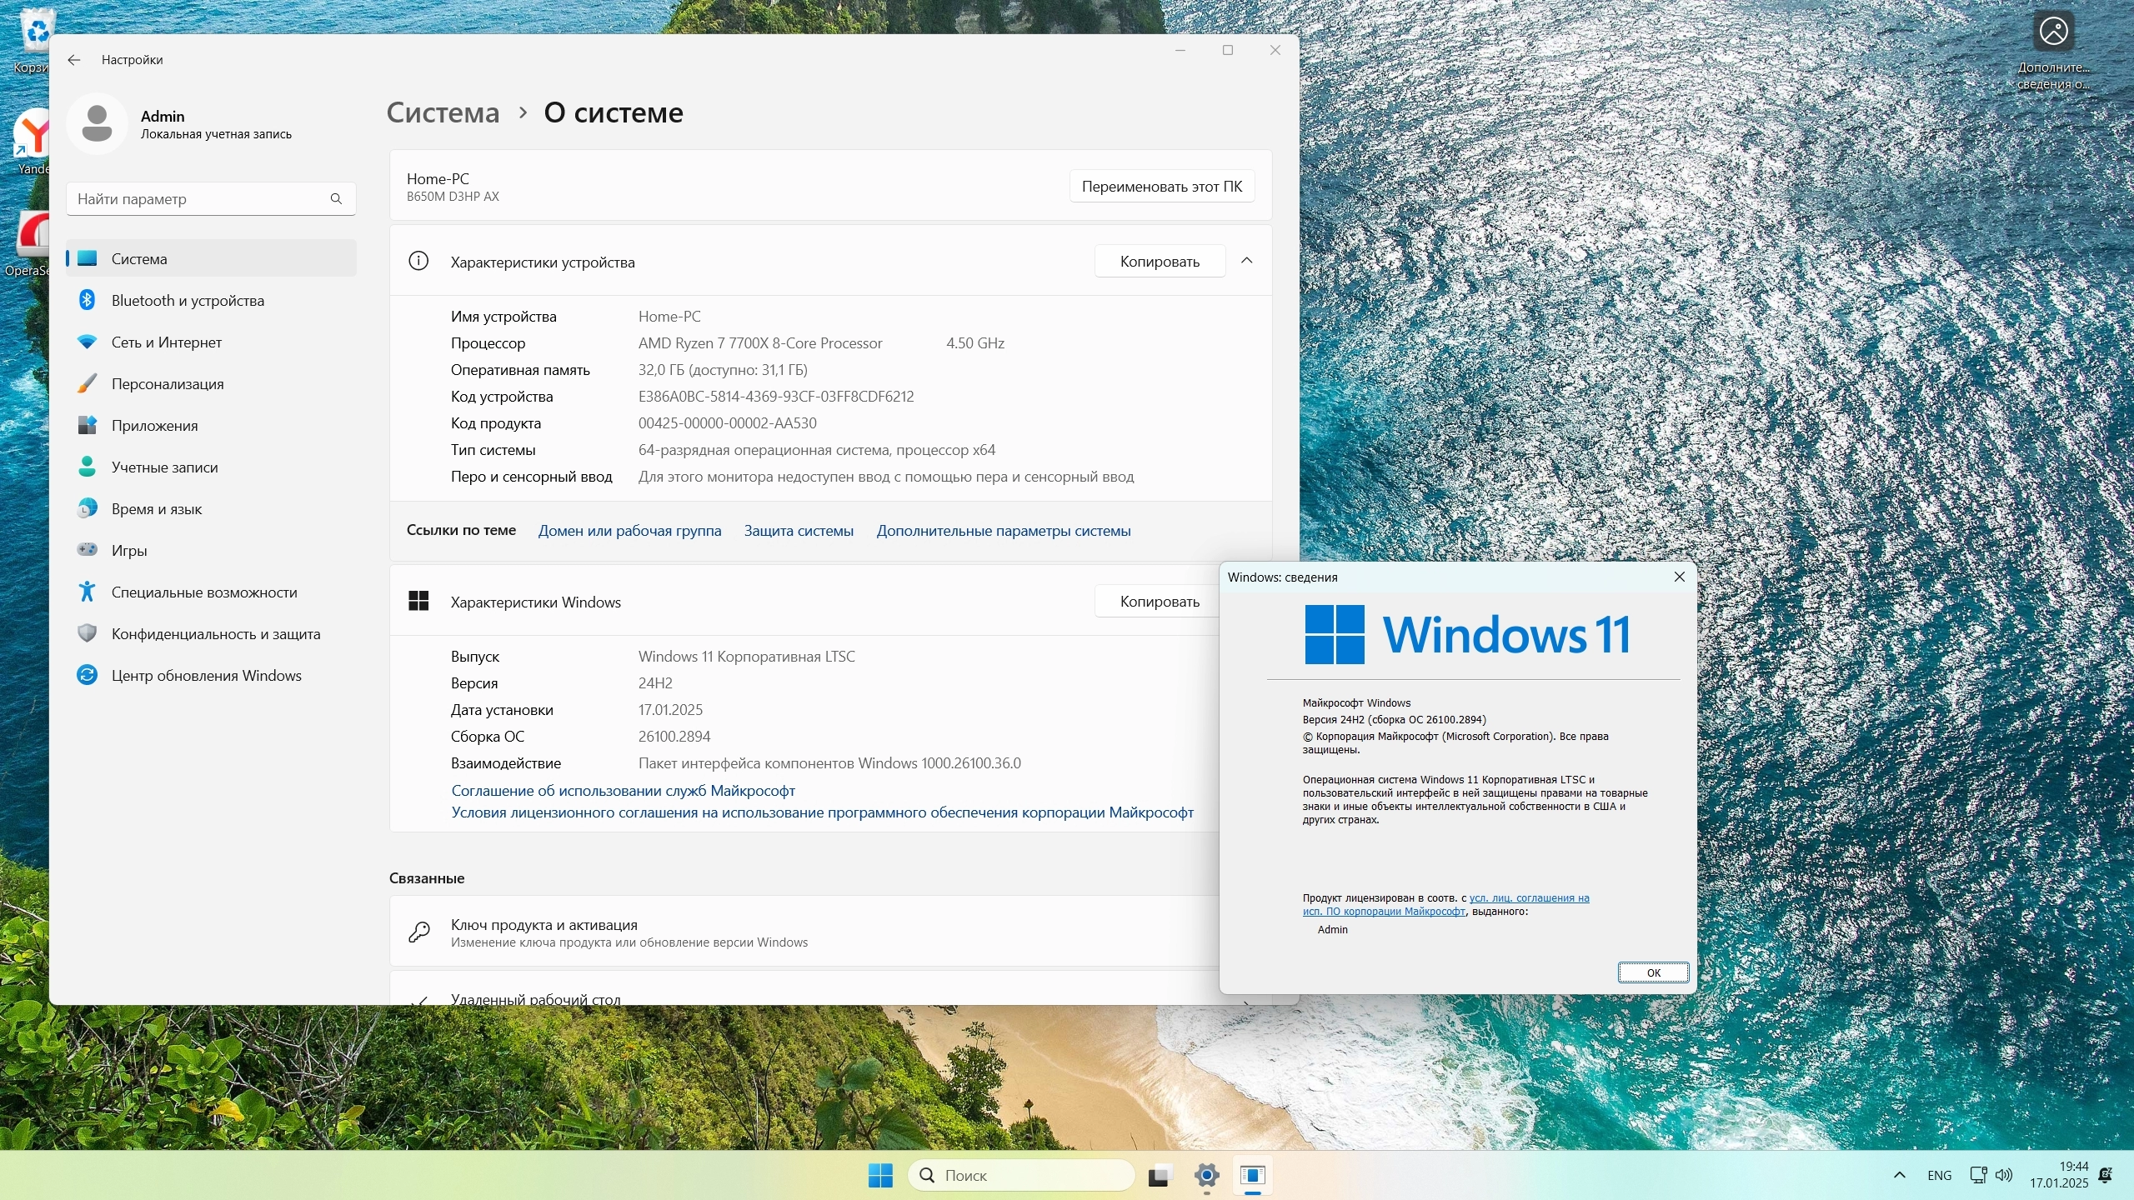Collapse Характеристики устройства section chevron

pos(1247,261)
